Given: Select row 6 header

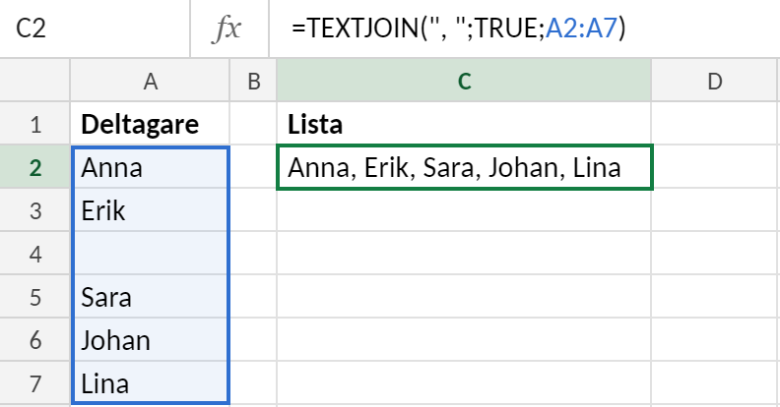Looking at the screenshot, I should point(34,340).
